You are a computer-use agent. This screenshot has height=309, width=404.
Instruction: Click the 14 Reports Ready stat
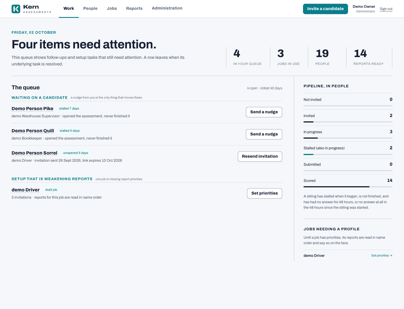[x=369, y=57]
